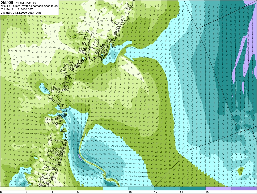Viewport: 257px width, 194px height.
Task: Click the legend value '10'
Action: click(x=130, y=192)
